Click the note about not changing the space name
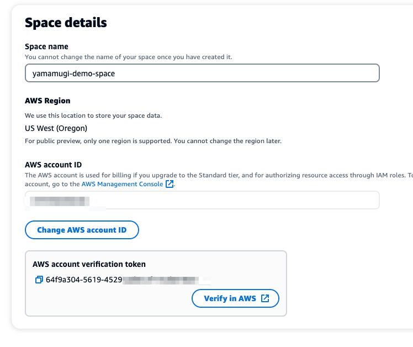Image resolution: width=413 pixels, height=347 pixels. coord(129,57)
